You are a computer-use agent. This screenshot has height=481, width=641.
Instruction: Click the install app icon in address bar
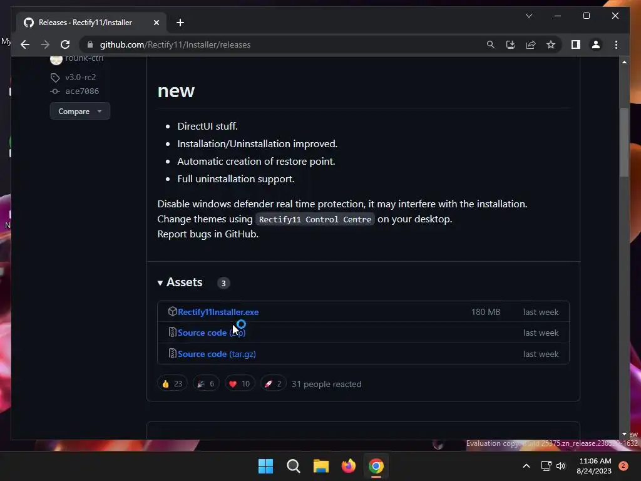pyautogui.click(x=511, y=44)
